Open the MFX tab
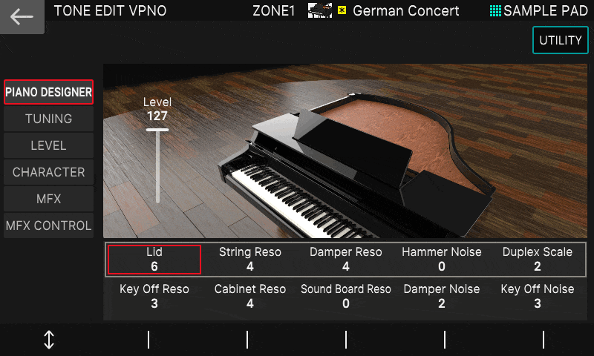 [48, 199]
